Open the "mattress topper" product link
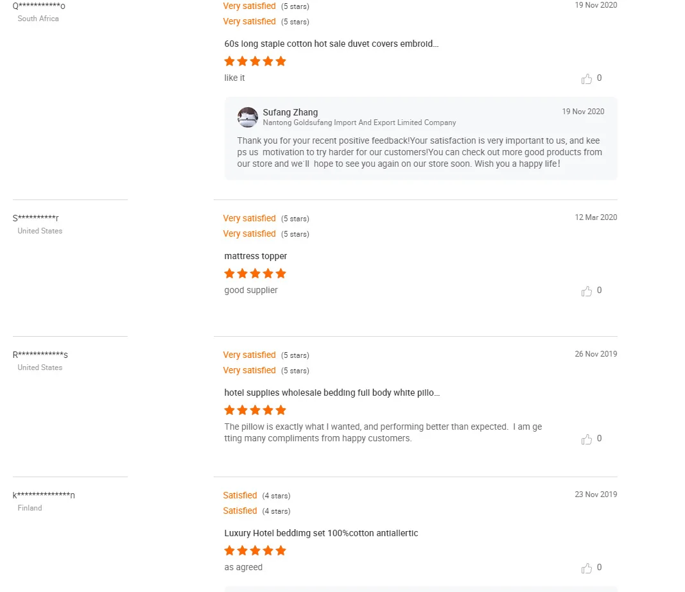This screenshot has width=685, height=592. 256,257
